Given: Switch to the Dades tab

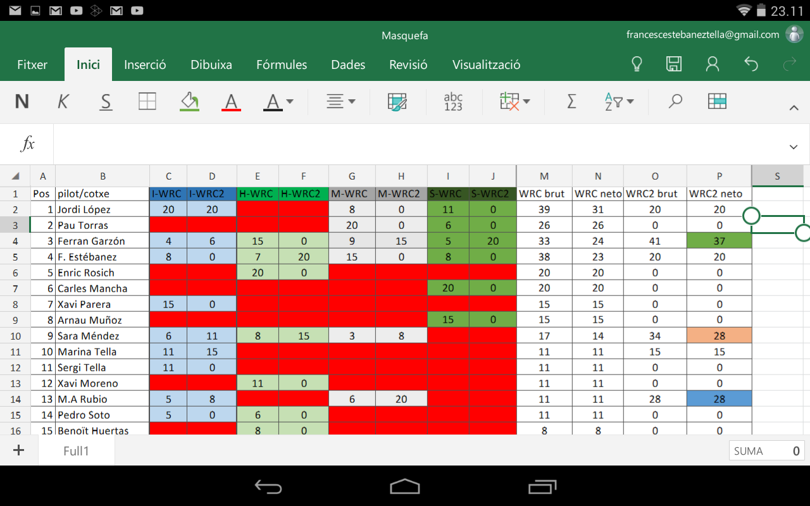Looking at the screenshot, I should click(348, 65).
